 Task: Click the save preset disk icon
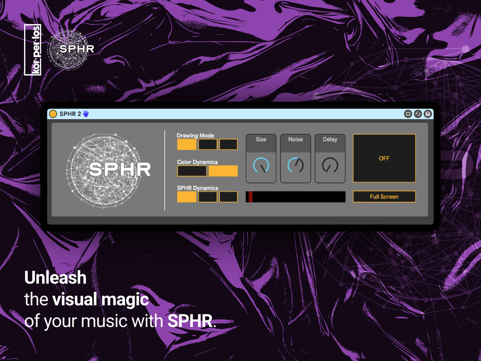(428, 114)
